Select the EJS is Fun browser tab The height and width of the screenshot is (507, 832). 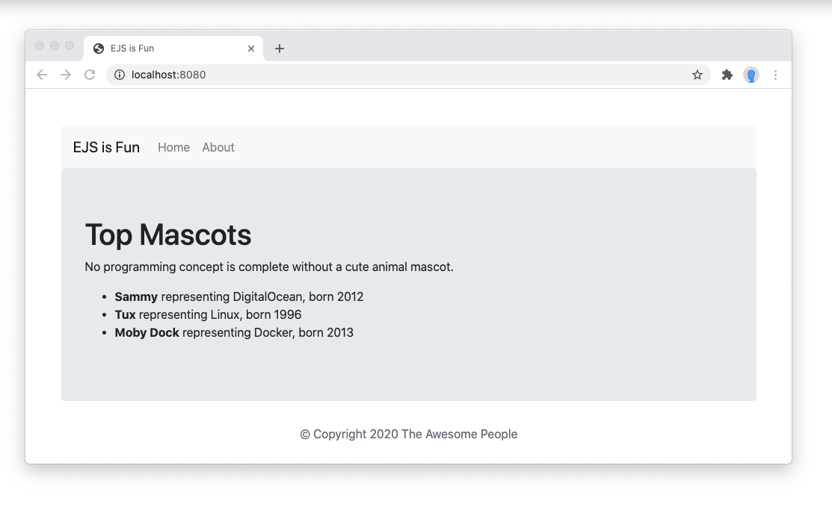coord(173,49)
